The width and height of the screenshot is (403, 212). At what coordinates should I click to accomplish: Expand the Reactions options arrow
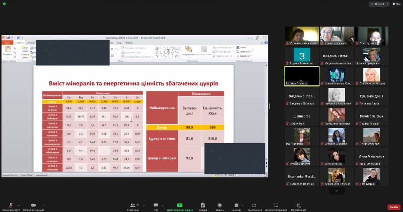pyautogui.click(x=242, y=205)
